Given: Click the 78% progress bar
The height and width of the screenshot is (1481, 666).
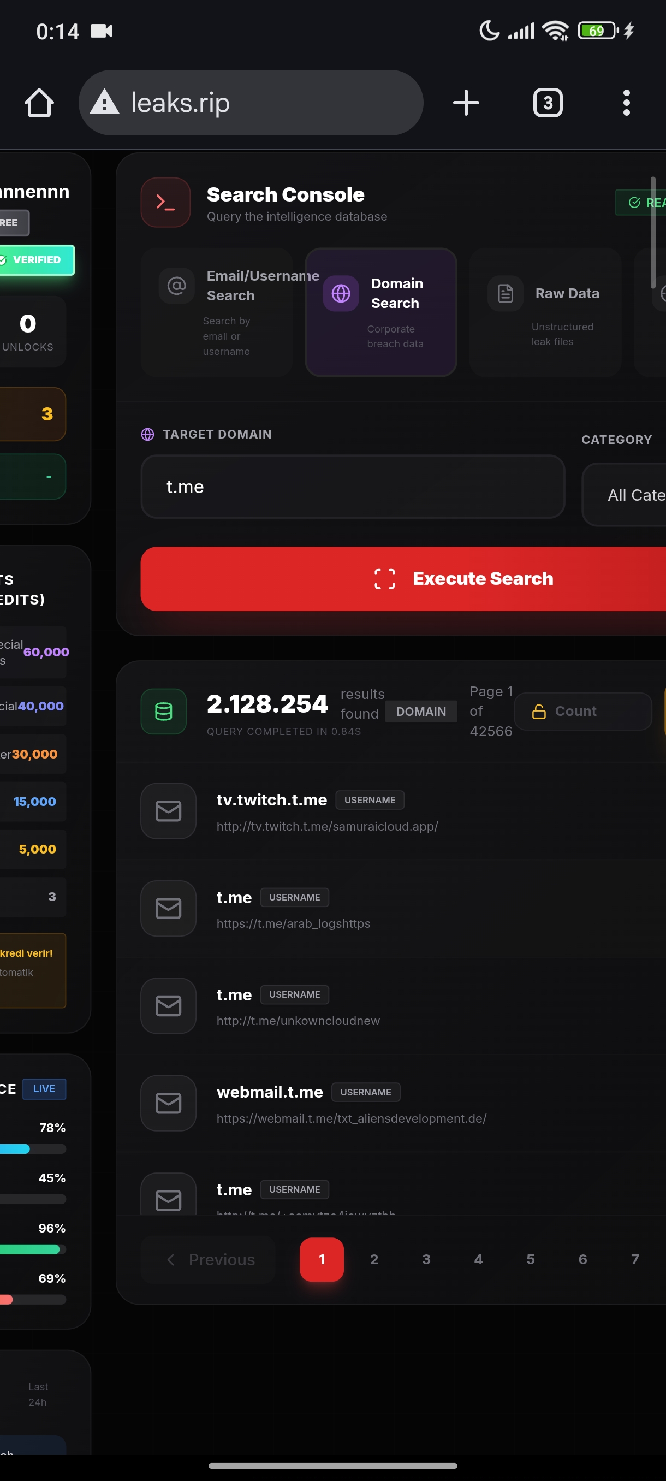Looking at the screenshot, I should pyautogui.click(x=33, y=1150).
